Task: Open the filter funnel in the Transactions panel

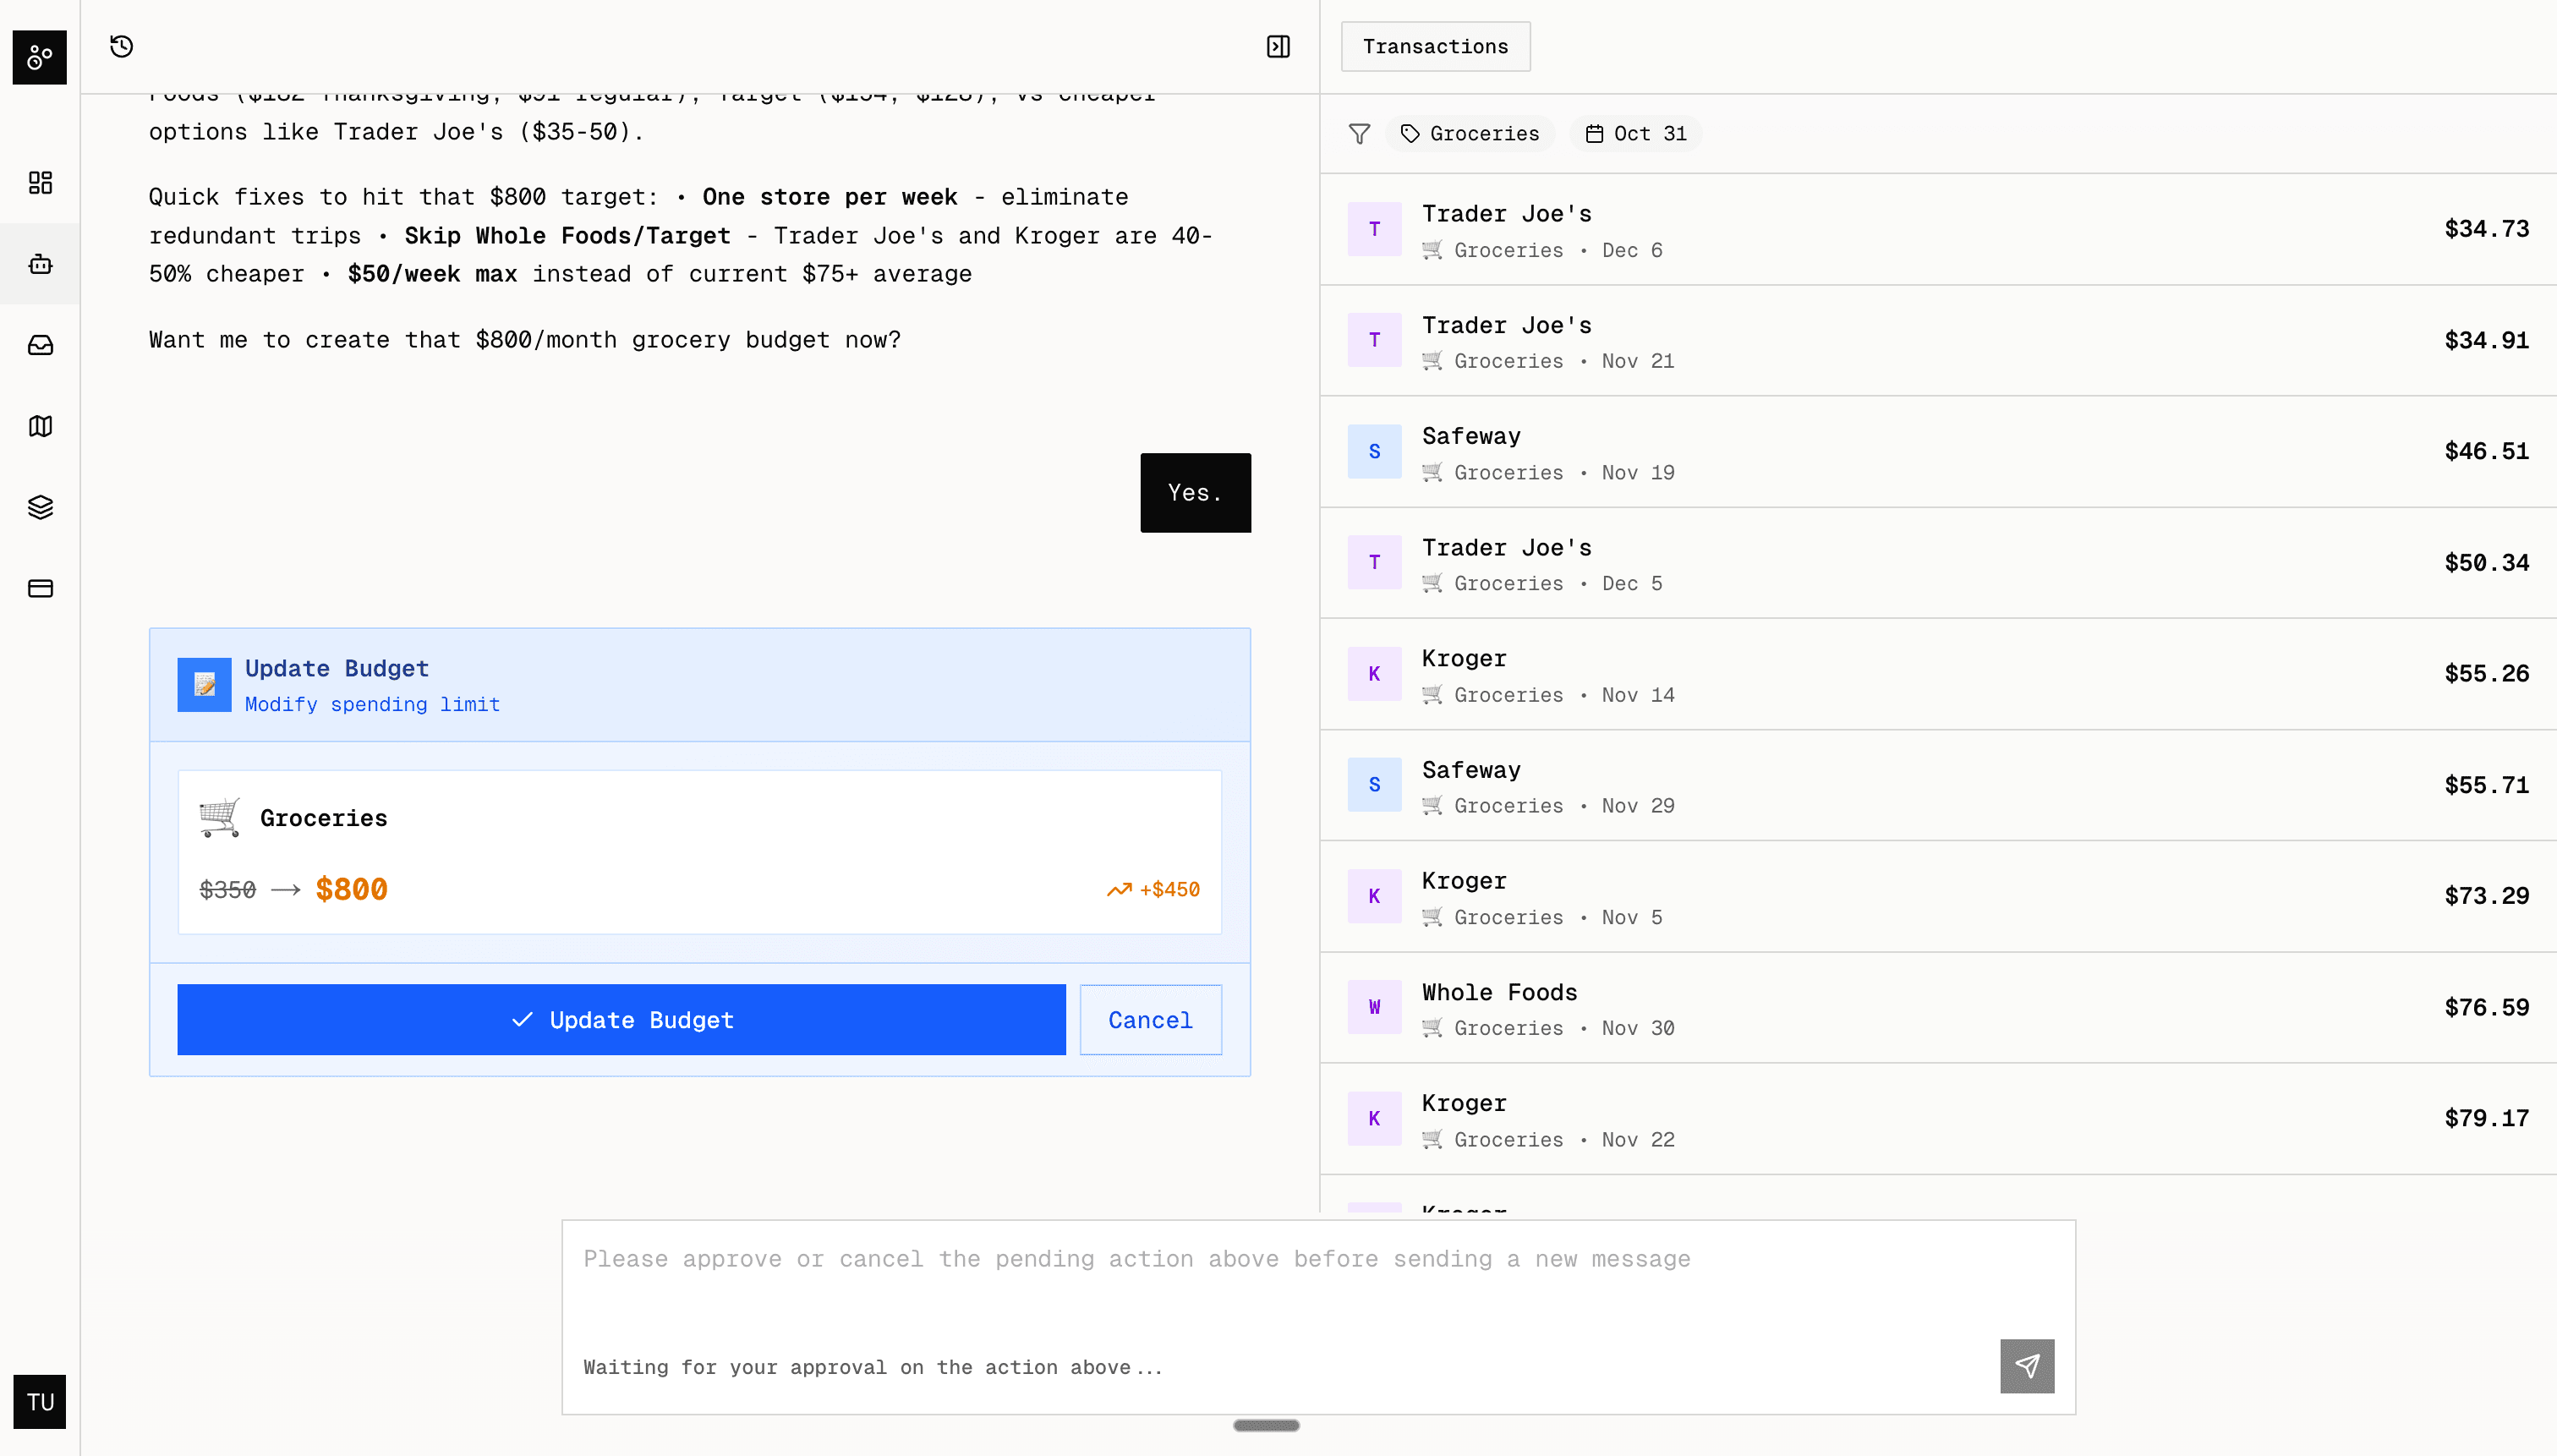Action: tap(1358, 133)
